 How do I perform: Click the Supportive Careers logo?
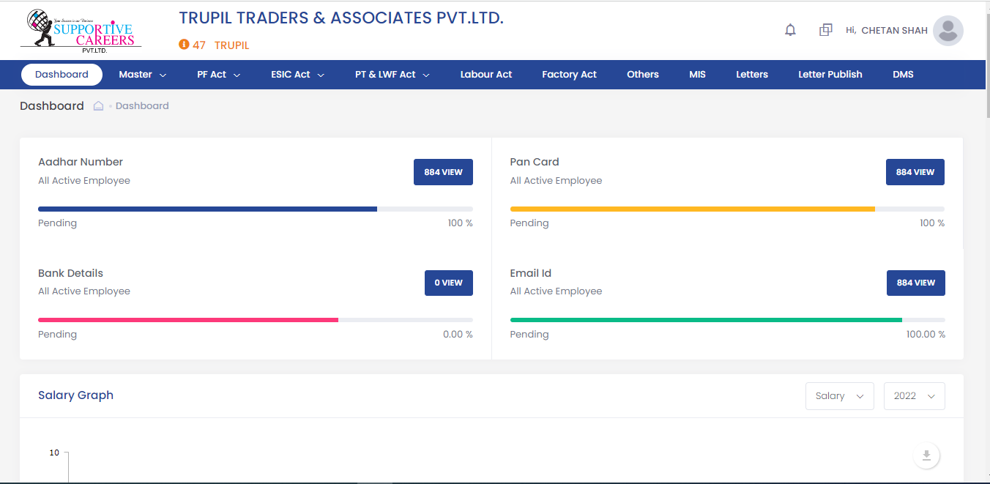[81, 30]
